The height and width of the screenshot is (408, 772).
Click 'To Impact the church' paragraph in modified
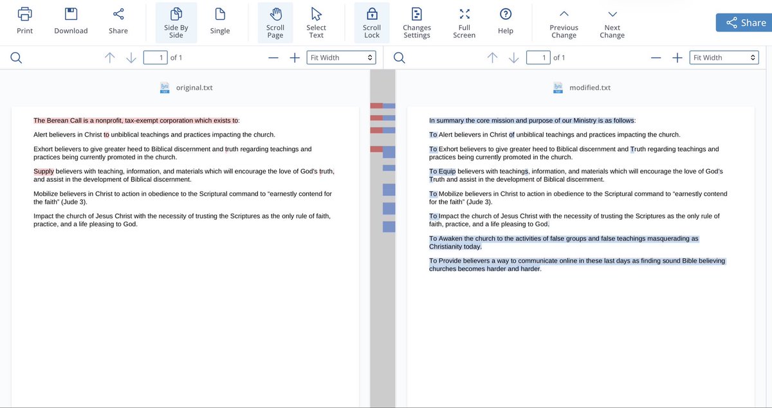[x=574, y=220]
